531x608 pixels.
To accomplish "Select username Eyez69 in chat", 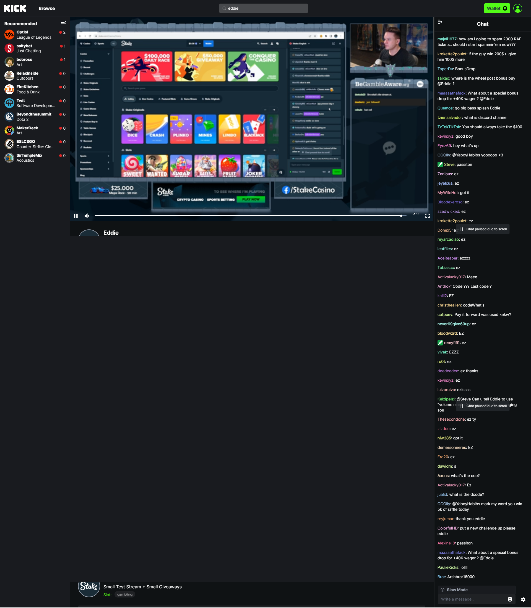I will click(x=444, y=146).
